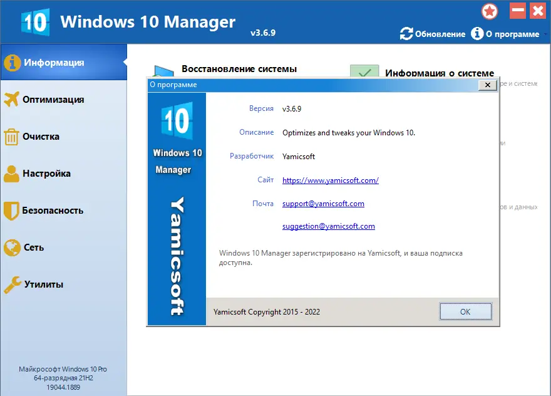The width and height of the screenshot is (551, 396).
Task: Click the 64-разрядная 21H2 text
Action: pyautogui.click(x=63, y=378)
